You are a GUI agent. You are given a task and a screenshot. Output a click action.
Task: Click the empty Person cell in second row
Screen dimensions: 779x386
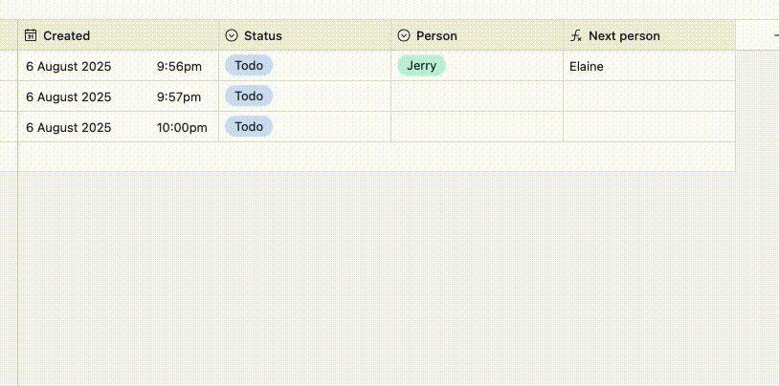(477, 96)
